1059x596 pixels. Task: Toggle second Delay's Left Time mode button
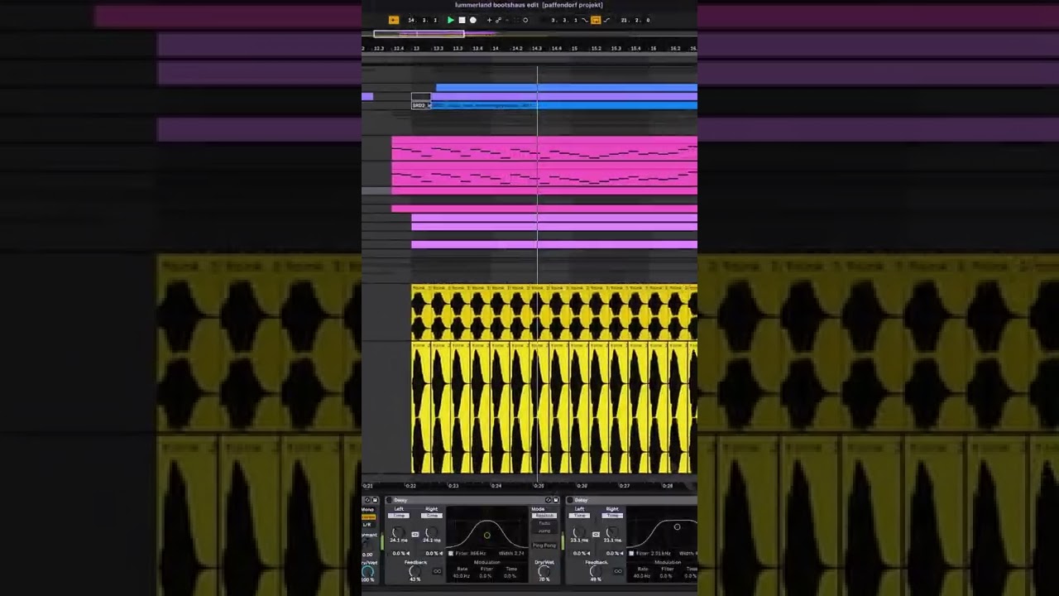pyautogui.click(x=580, y=516)
